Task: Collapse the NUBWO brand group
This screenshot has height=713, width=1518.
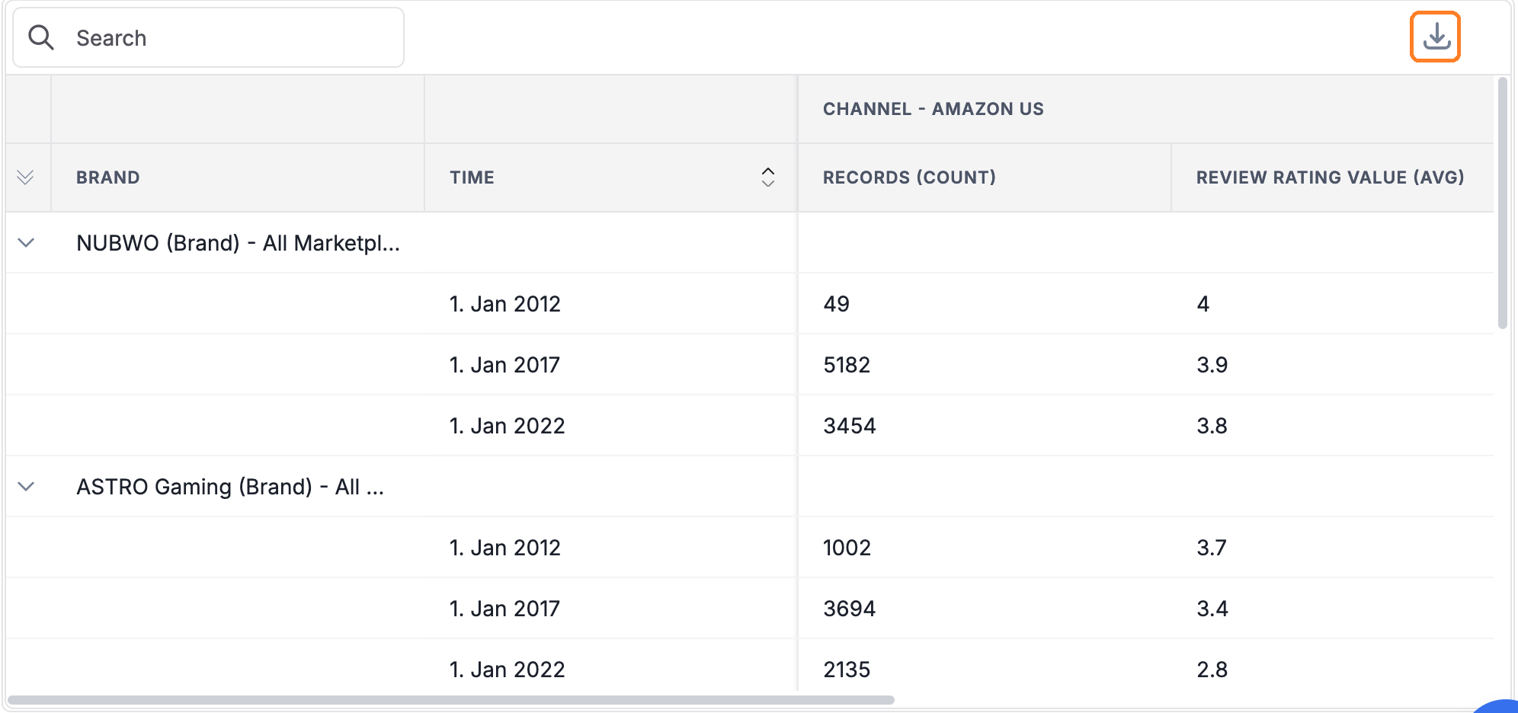Action: (x=26, y=242)
